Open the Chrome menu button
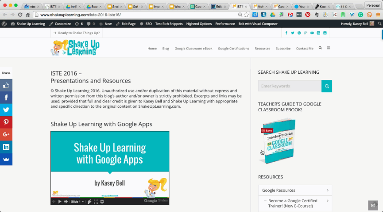Viewport: 383px width, 212px height. click(x=378, y=15)
